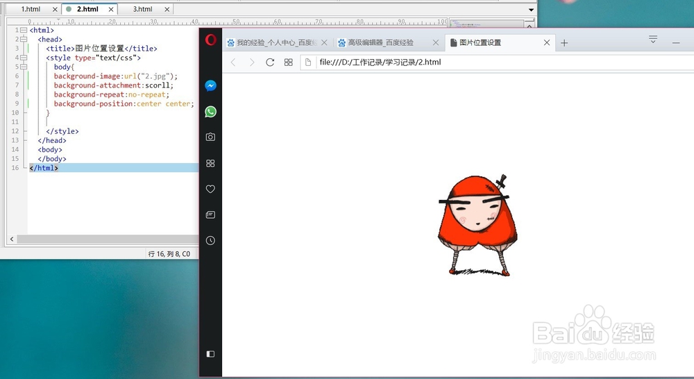Toggle the sidebar panel icon at bottom
The image size is (694, 379).
point(211,354)
